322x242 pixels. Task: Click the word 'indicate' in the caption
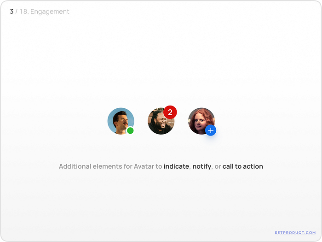click(176, 166)
